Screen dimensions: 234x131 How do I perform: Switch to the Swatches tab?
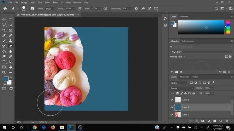coord(184,16)
